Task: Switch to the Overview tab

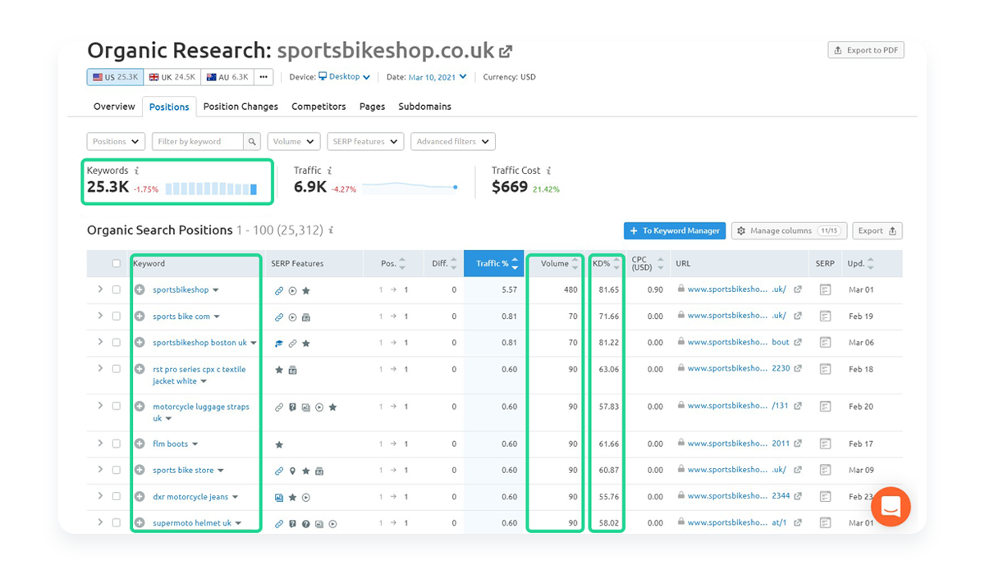Action: (114, 107)
